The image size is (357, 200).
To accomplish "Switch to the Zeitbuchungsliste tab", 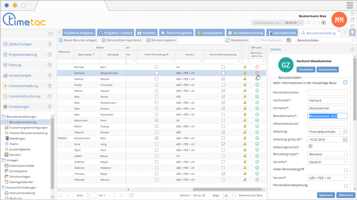I will 176,33.
